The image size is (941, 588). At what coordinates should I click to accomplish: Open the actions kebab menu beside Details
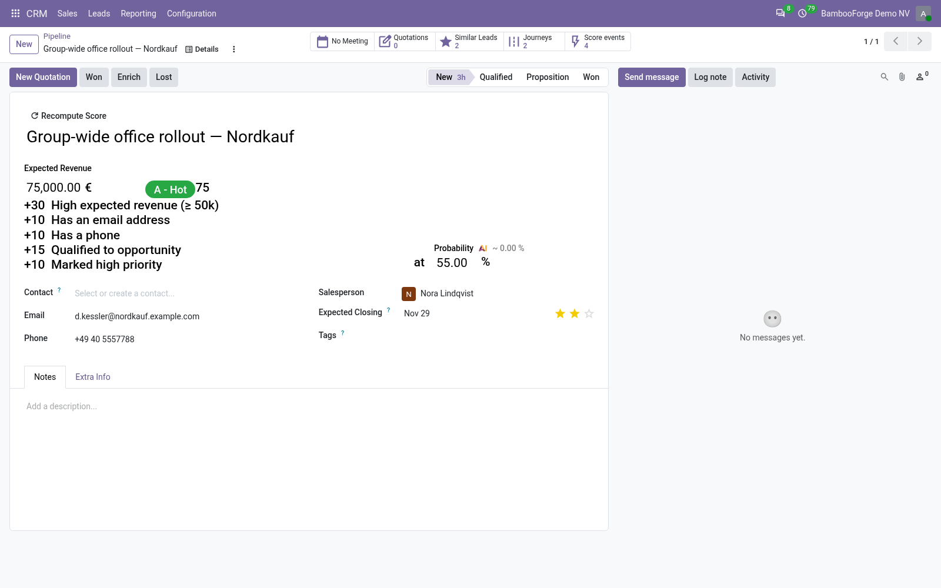pyautogui.click(x=234, y=49)
